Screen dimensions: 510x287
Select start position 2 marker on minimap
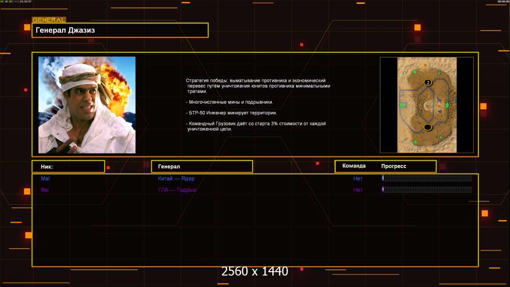428,82
